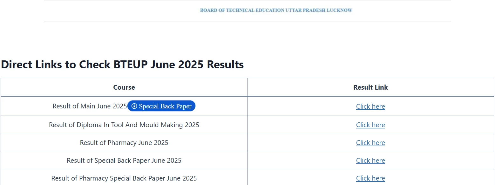Open Click here for Result of Pharmacy June 2025
This screenshot has width=495, height=185.
click(x=370, y=142)
